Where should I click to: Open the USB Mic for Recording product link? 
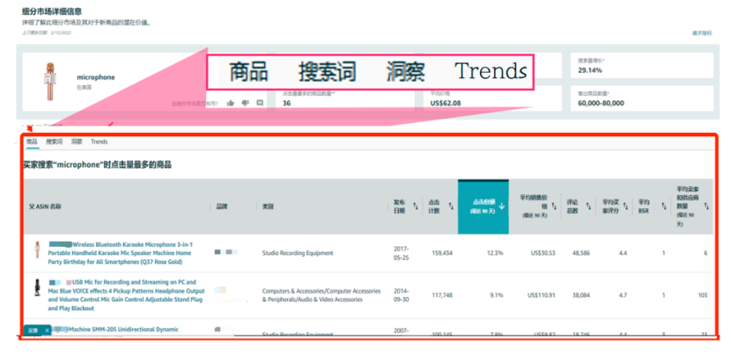pyautogui.click(x=126, y=295)
